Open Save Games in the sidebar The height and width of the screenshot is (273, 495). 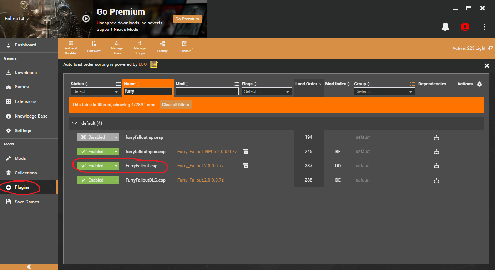pyautogui.click(x=29, y=202)
